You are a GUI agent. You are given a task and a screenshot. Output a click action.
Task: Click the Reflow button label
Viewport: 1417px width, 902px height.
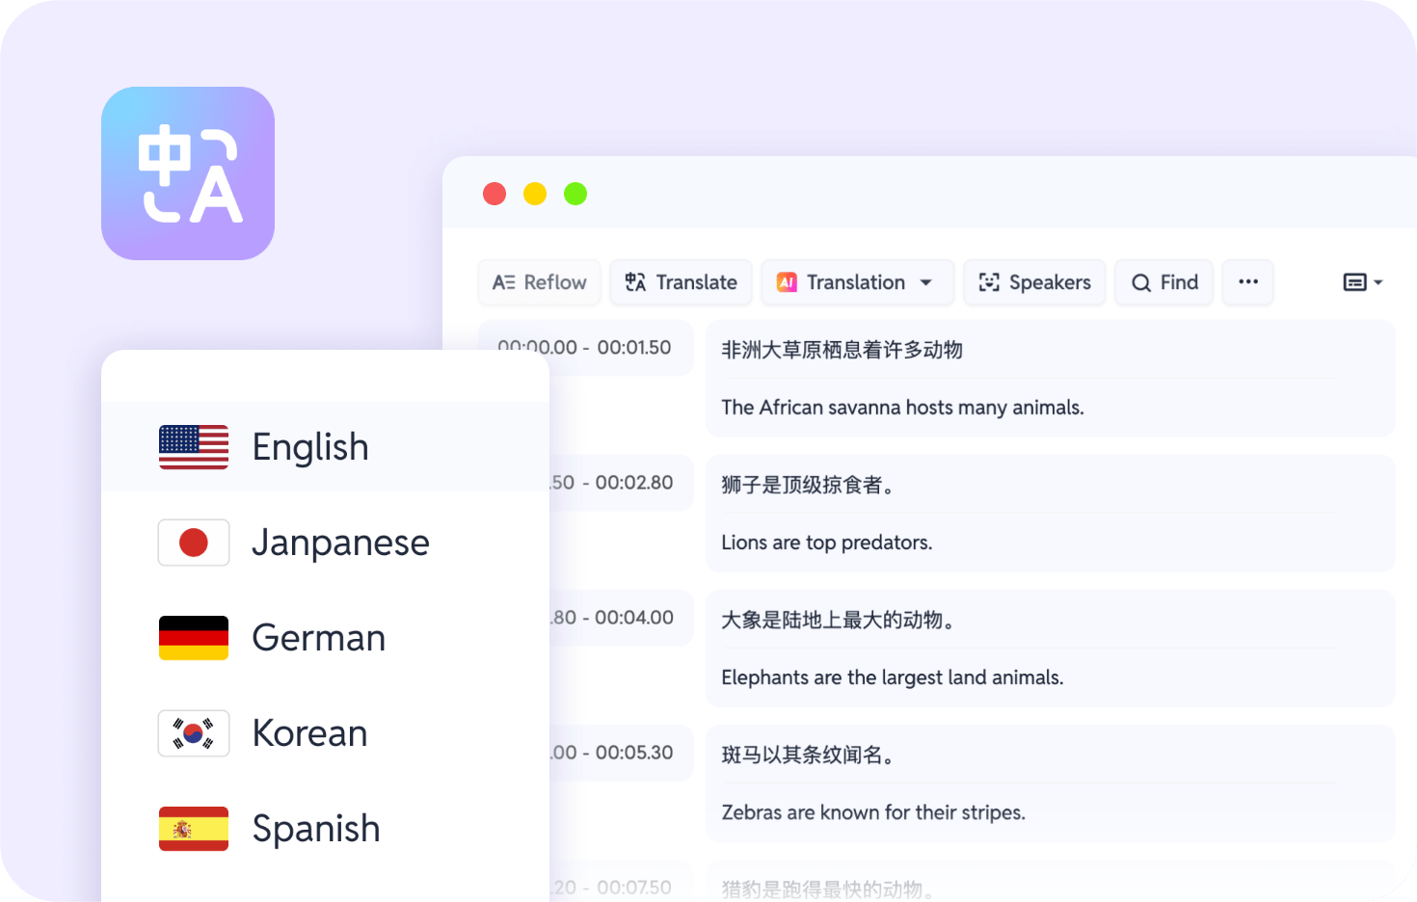click(x=556, y=282)
